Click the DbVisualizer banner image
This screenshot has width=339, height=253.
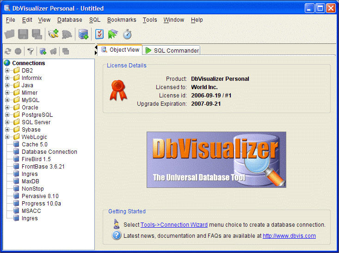(x=216, y=160)
